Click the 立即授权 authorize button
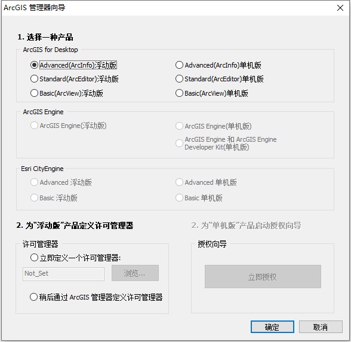351x342 pixels. 263,277
